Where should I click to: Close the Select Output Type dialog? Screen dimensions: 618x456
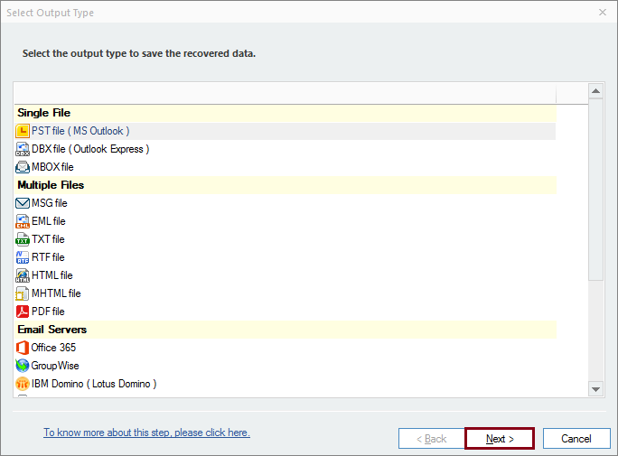[x=603, y=13]
